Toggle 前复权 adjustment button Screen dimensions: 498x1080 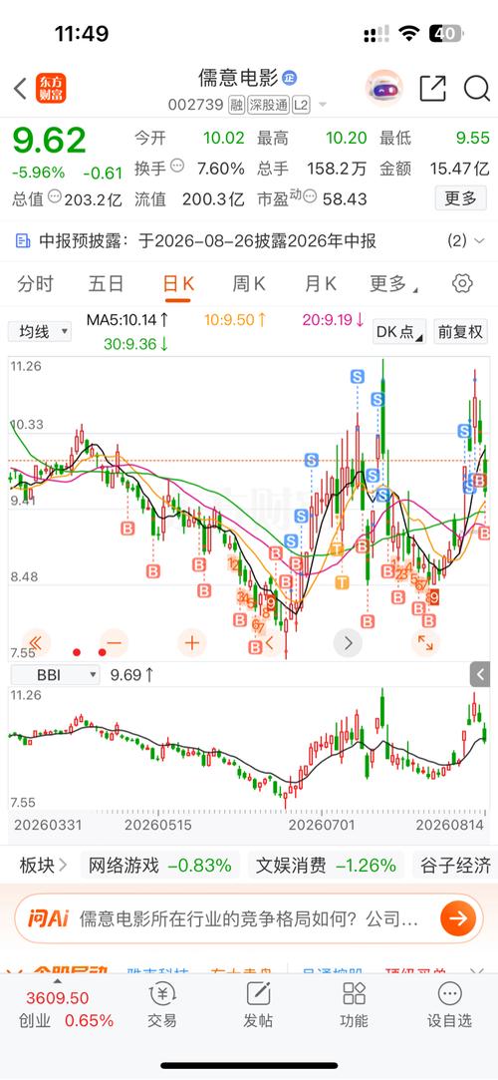click(461, 331)
